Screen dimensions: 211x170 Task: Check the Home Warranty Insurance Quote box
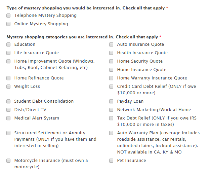point(111,78)
